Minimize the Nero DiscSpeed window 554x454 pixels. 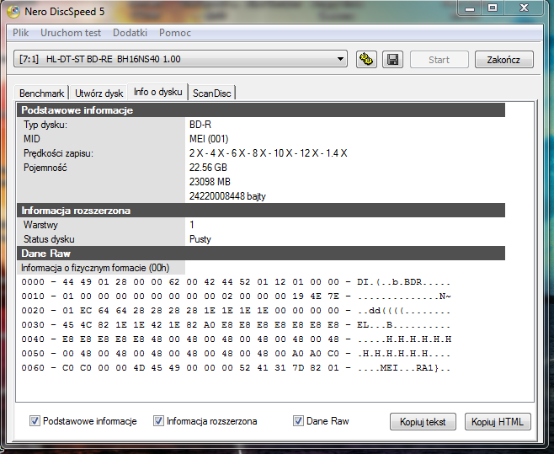click(470, 8)
